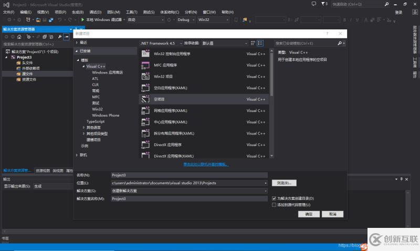The height and width of the screenshot is (251, 420).
Task: Click the template list vertical scrollbar
Action: pyautogui.click(x=271, y=103)
